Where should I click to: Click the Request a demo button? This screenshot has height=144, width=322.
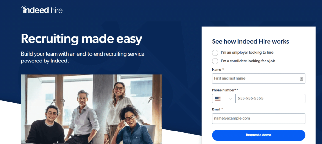pos(258,135)
